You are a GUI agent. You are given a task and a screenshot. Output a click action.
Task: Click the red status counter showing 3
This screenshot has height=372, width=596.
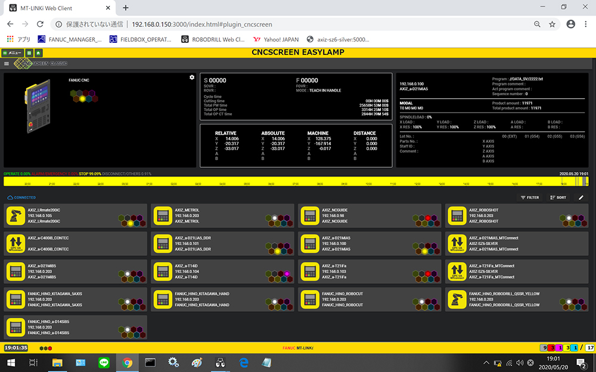(x=552, y=348)
